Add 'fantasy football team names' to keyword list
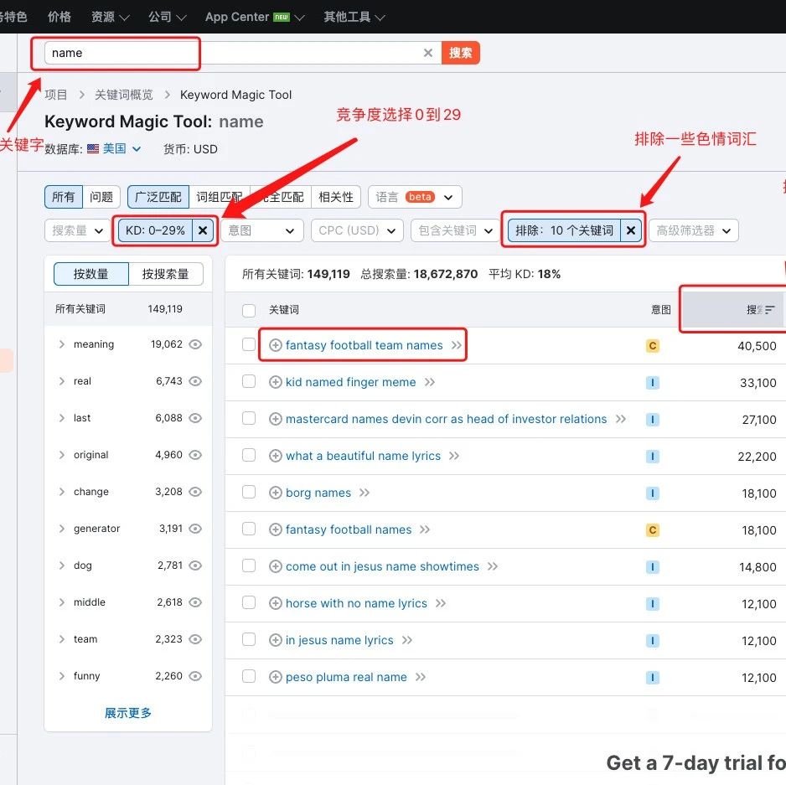 click(x=275, y=345)
